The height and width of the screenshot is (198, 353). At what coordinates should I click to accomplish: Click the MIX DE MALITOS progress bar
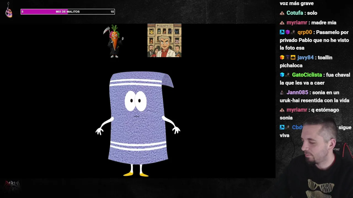(68, 12)
